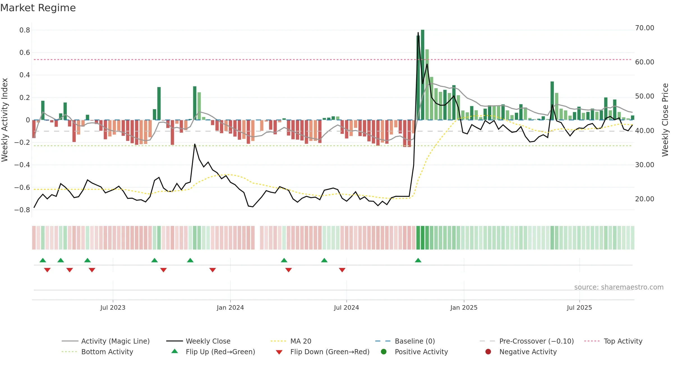Click the −0.8 left axis tick label

[22, 210]
